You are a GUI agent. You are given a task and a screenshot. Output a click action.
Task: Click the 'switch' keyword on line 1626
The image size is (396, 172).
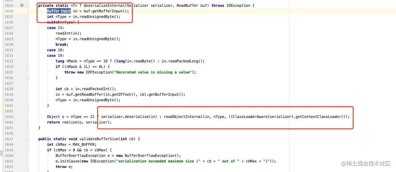53,22
